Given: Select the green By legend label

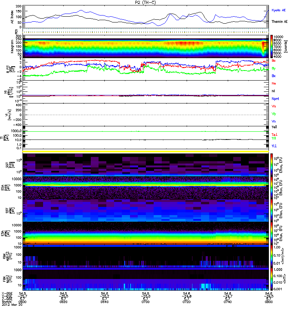Looking at the screenshot, I should pyautogui.click(x=274, y=68).
